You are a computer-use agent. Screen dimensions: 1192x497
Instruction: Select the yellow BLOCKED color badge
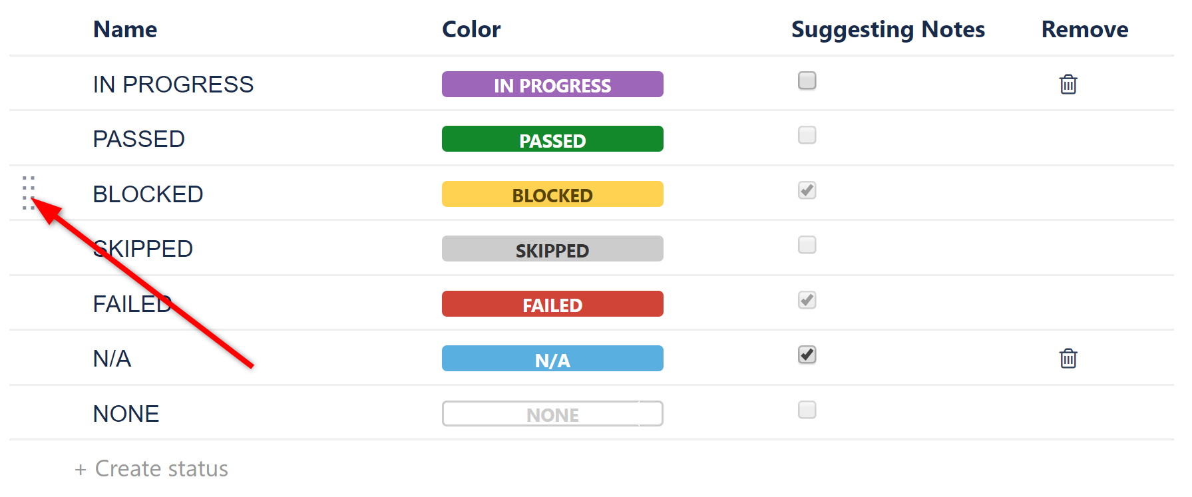pos(552,194)
